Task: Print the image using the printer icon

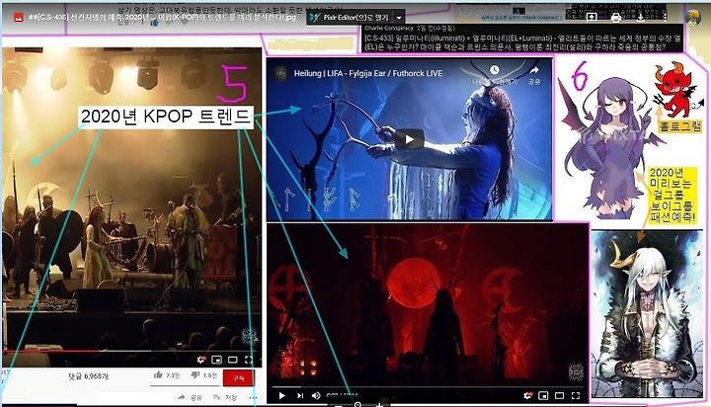Action: coord(616,17)
